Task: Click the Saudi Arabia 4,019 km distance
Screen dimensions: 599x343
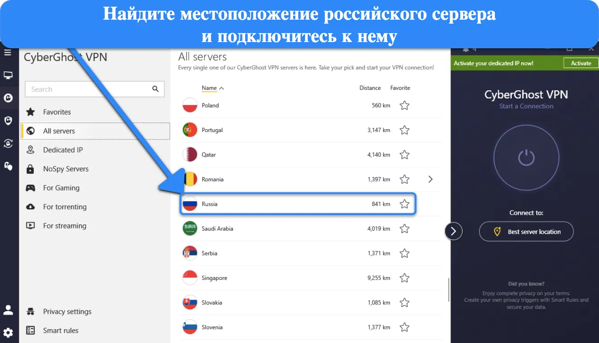Action: 378,229
